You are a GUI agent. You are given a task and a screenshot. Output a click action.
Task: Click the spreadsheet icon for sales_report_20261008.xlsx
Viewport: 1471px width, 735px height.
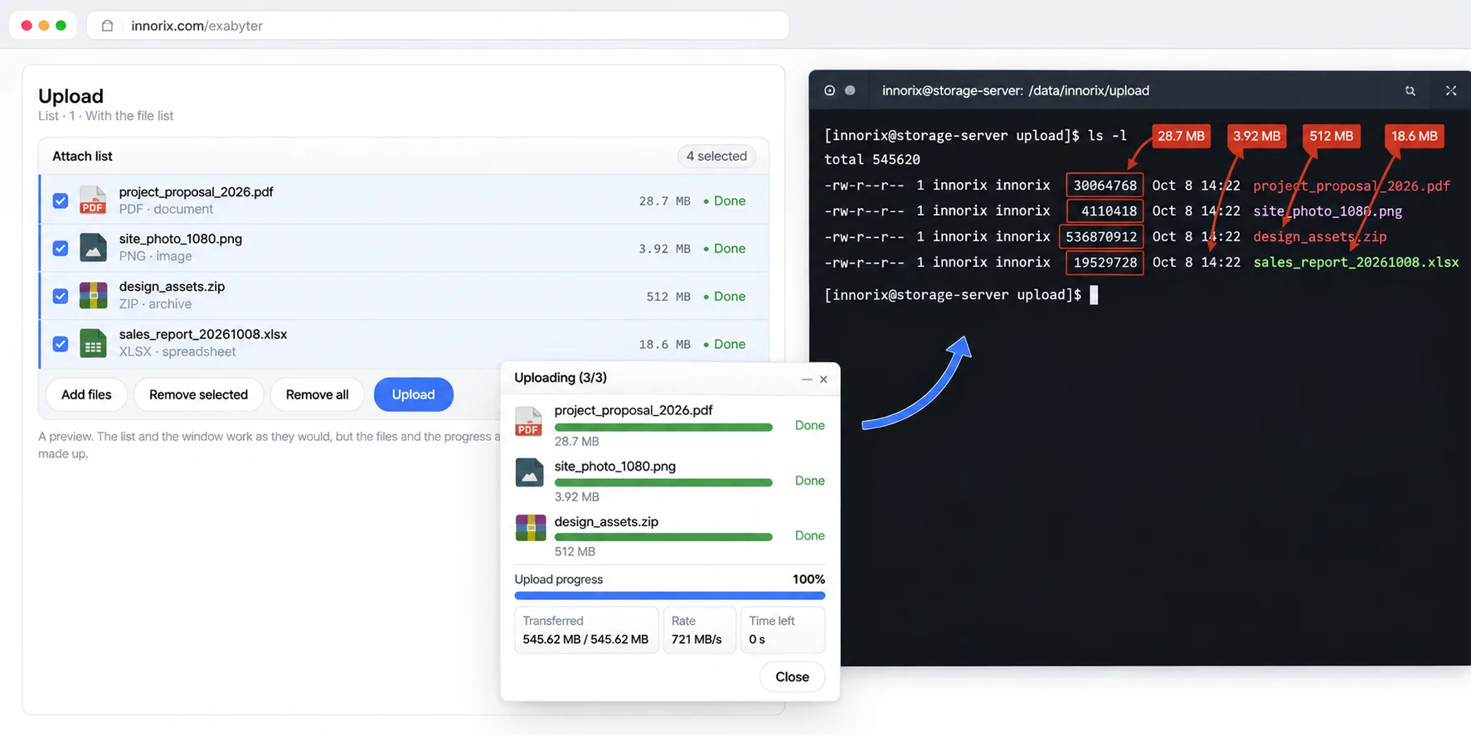click(x=93, y=343)
